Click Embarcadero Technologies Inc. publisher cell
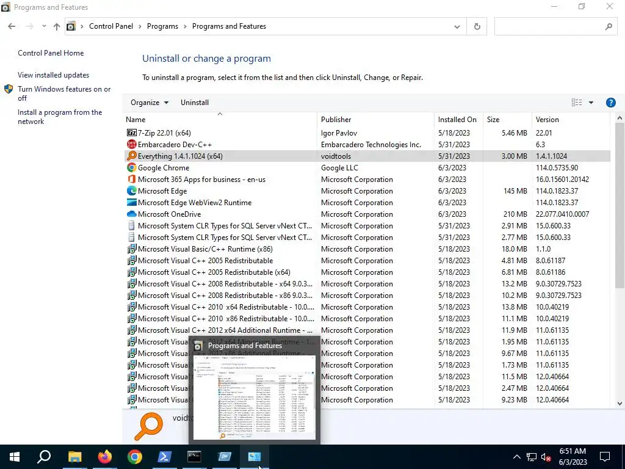The width and height of the screenshot is (625, 469). (370, 145)
